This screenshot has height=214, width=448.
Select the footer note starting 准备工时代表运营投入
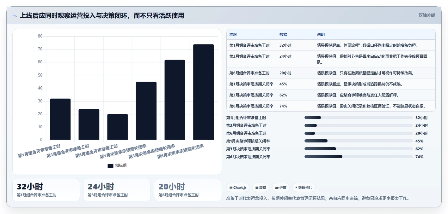pyautogui.click(x=318, y=199)
